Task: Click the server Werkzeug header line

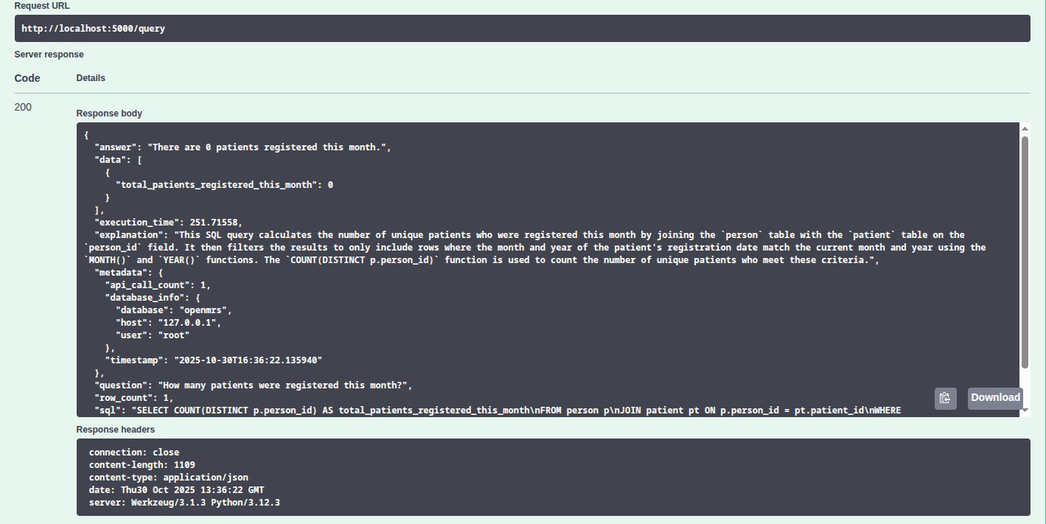Action: tap(184, 503)
